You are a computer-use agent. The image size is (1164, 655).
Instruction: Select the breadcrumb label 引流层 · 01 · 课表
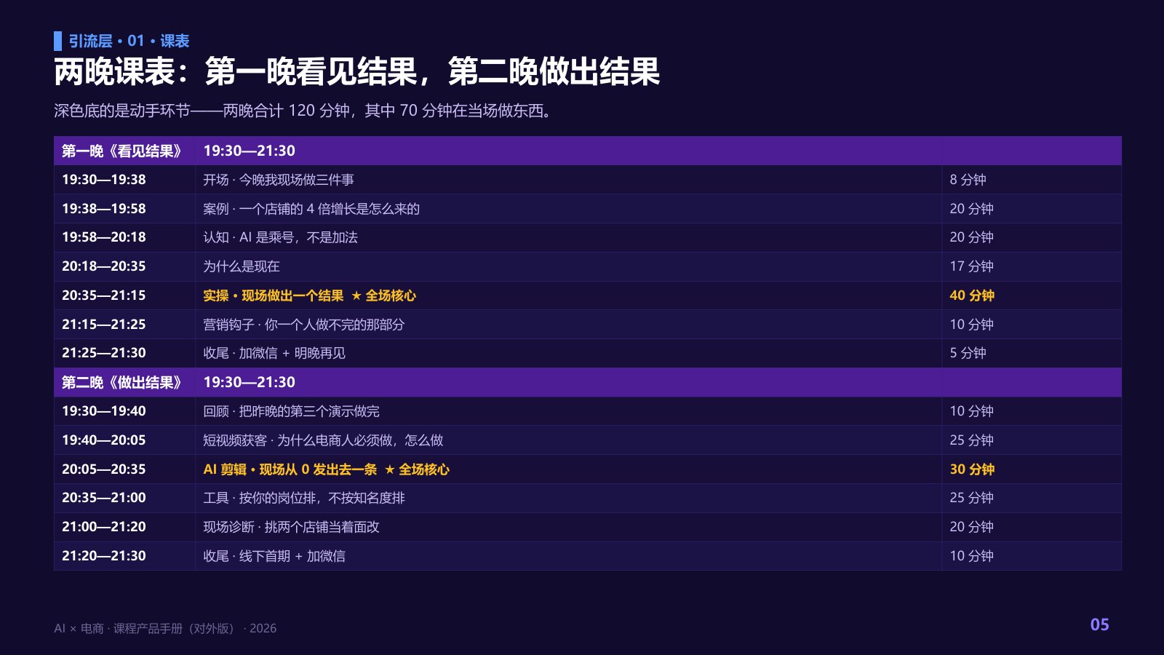pyautogui.click(x=129, y=41)
